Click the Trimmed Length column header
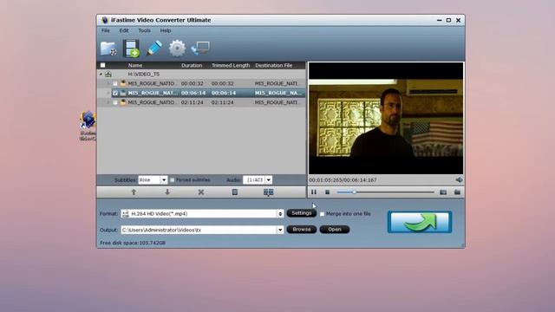 [x=231, y=66]
